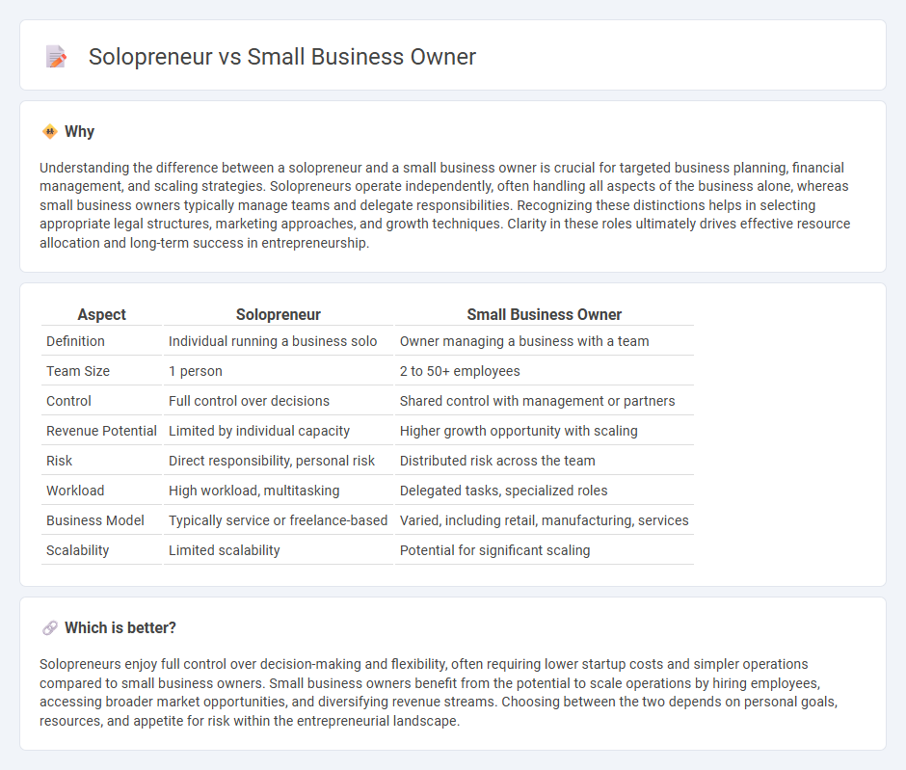Click the Small Business Owner column header
This screenshot has width=906, height=770.
tap(545, 314)
